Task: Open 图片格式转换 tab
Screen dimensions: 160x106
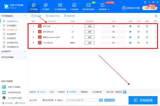Action: coord(88,7)
